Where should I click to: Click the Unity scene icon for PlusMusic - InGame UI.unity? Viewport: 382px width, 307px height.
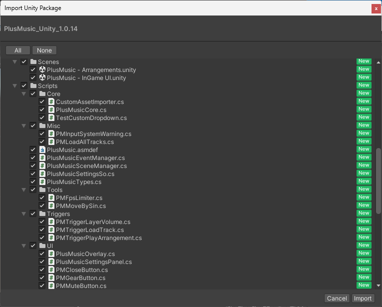[42, 77]
